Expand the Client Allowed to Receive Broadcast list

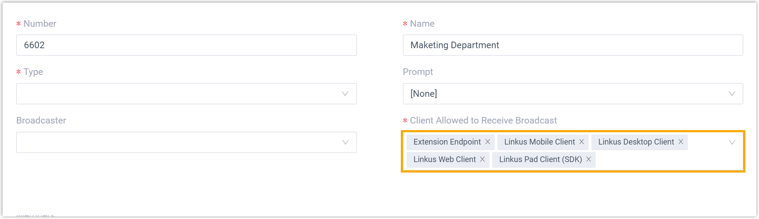click(x=732, y=142)
